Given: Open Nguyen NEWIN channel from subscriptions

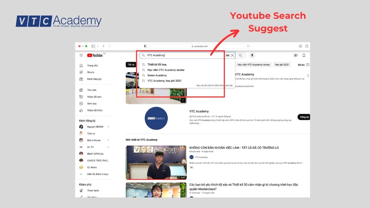Looking at the screenshot, I should tap(95, 127).
